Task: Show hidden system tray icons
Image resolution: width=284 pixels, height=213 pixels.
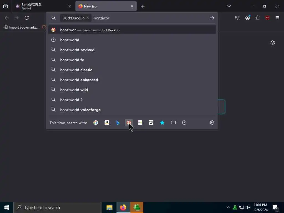Action: pos(228,207)
